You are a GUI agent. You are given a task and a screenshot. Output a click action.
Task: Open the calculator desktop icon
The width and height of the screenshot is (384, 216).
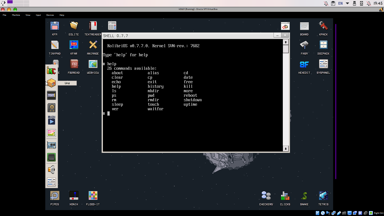112,26
